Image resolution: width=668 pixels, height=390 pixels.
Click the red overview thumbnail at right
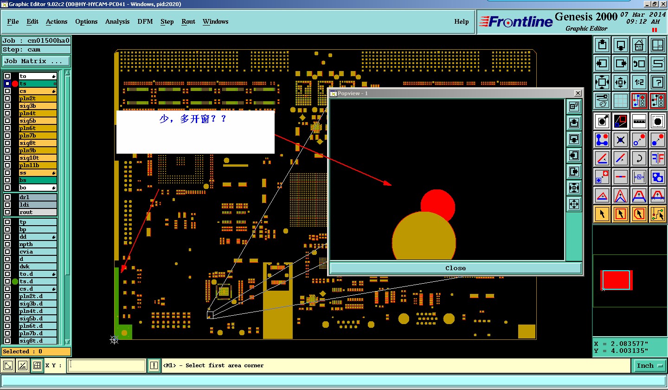pos(617,280)
